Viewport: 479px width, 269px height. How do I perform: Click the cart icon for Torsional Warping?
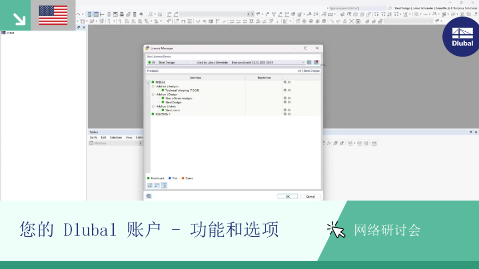tap(289, 90)
